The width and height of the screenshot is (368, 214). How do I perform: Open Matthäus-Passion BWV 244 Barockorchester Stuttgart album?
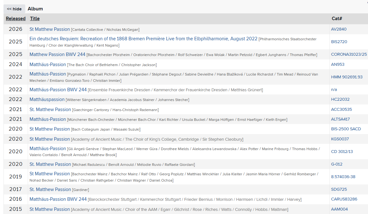(58, 199)
